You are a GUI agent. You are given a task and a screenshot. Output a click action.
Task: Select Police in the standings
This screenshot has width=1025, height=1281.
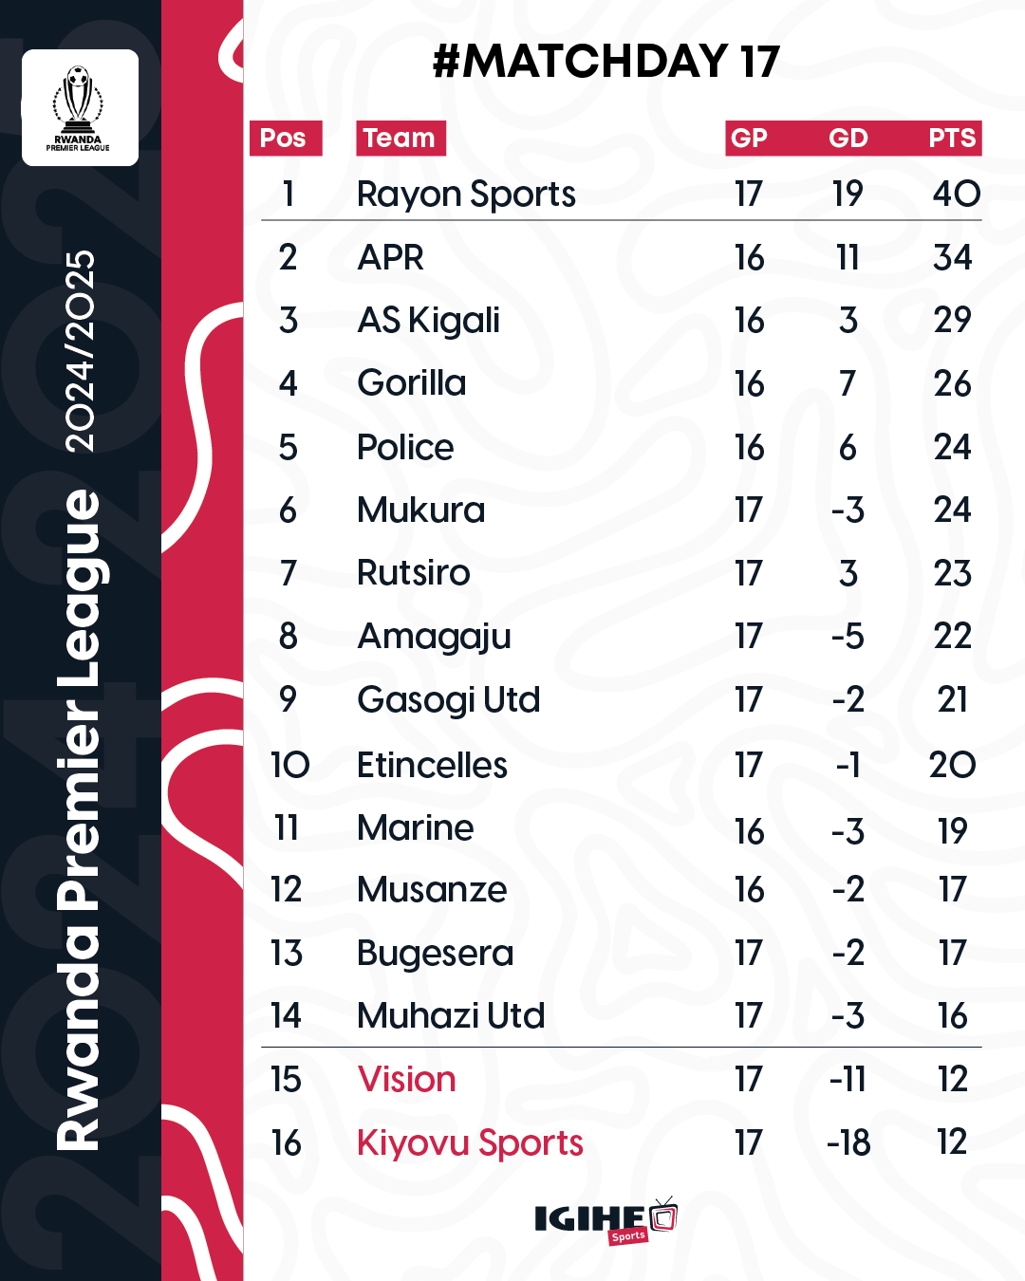pos(405,447)
